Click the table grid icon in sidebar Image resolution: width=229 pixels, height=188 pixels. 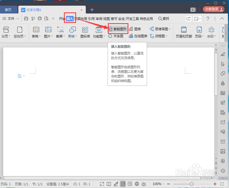click(x=223, y=93)
